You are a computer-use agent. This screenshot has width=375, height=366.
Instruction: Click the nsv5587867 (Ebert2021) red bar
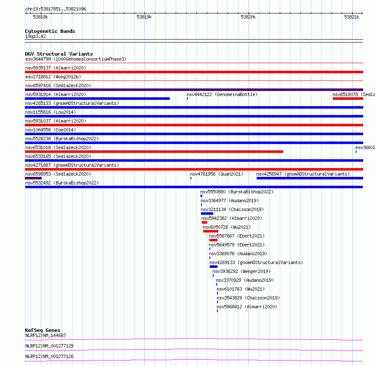pos(213,240)
